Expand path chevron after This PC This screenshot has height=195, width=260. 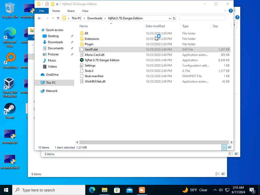pos(84,18)
